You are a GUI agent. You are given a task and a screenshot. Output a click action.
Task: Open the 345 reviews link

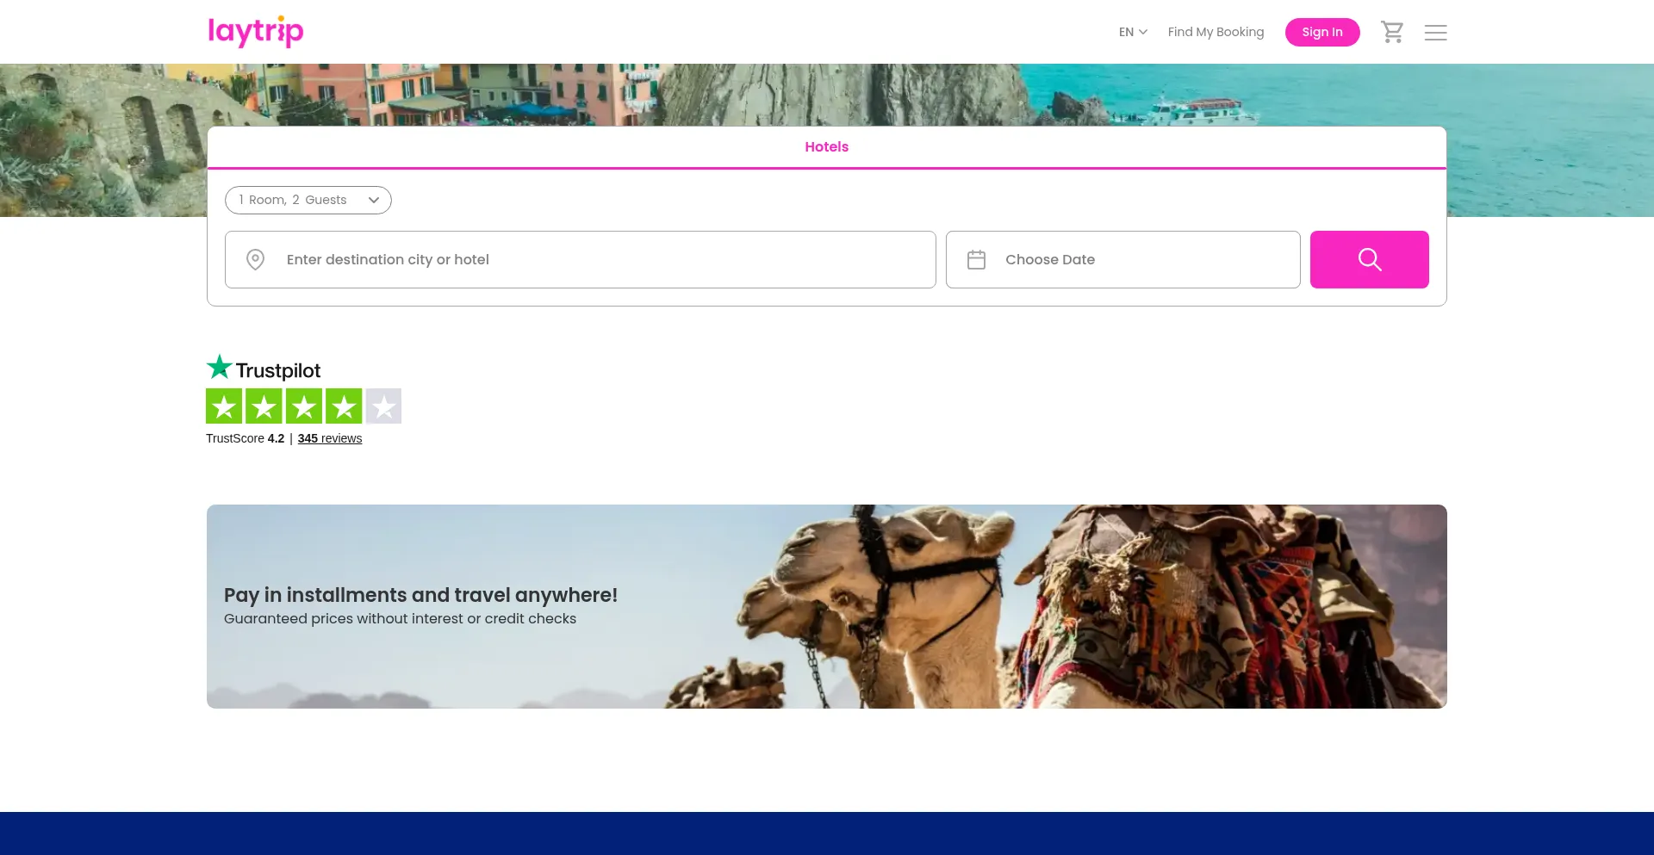[x=330, y=438]
